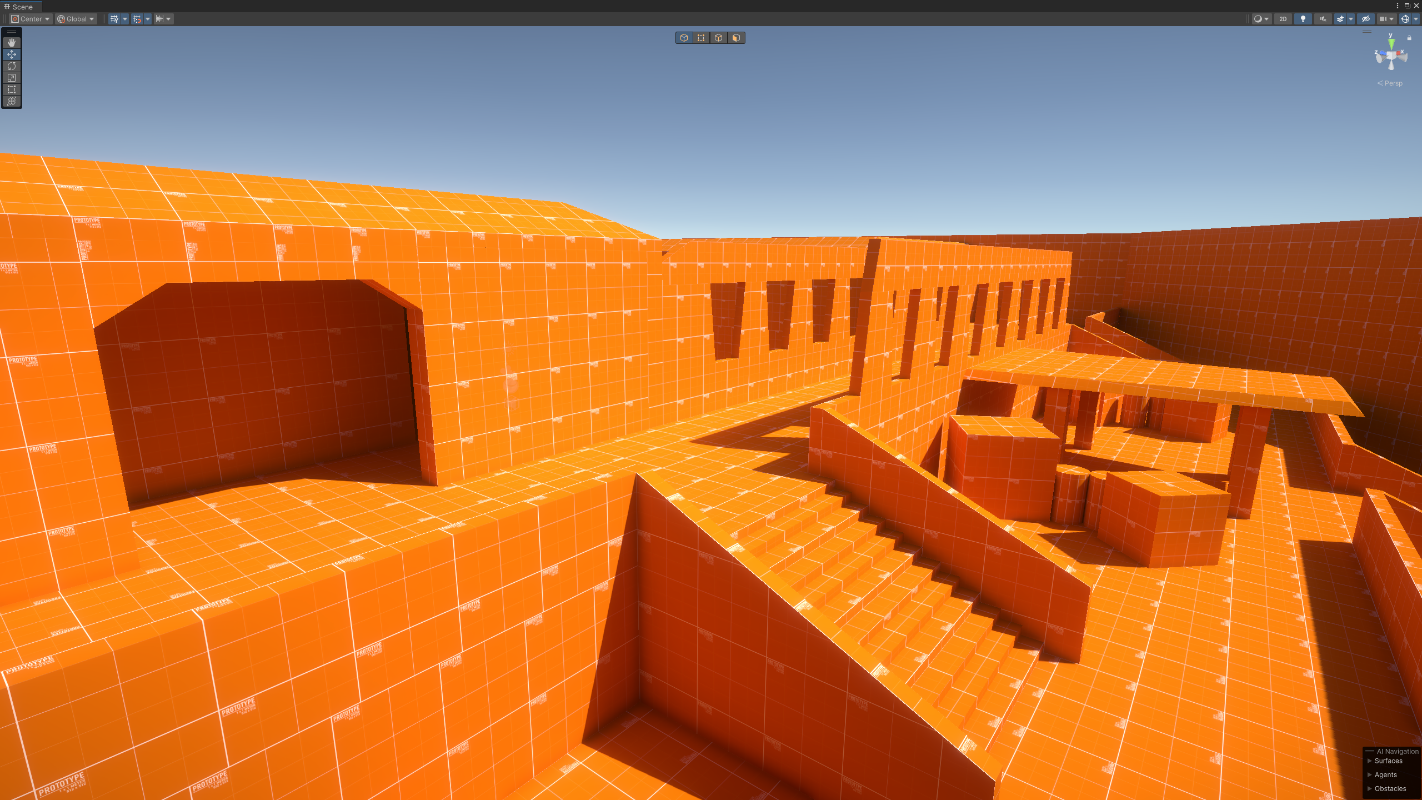
Task: Toggle the scene rotation lock
Action: [x=1409, y=38]
